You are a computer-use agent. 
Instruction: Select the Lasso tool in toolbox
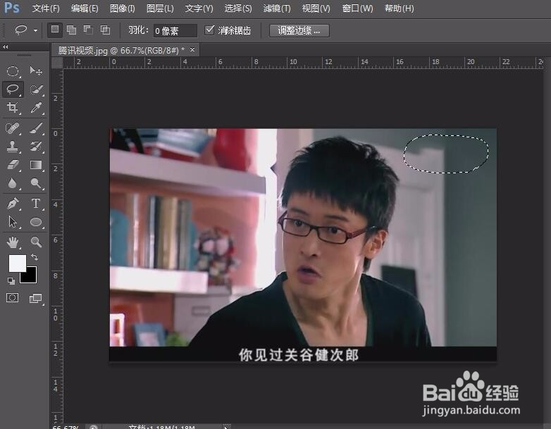tap(13, 89)
